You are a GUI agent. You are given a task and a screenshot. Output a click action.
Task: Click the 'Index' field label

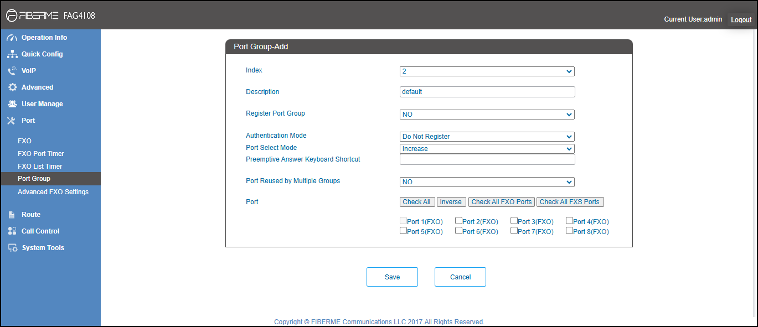coord(254,70)
